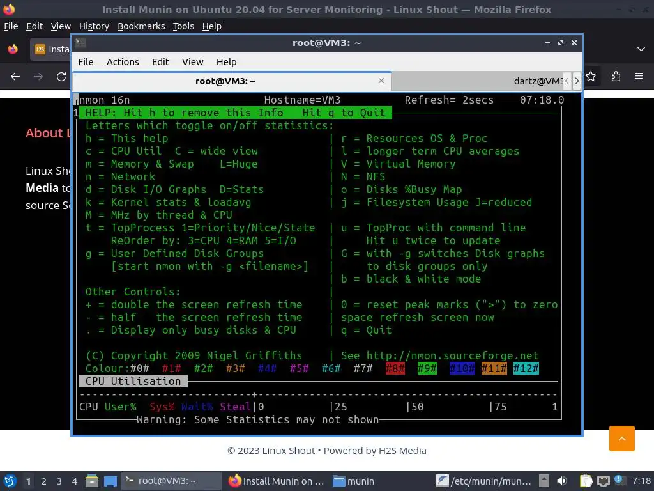Activate root@VM3 terminal taskbar entry
The height and width of the screenshot is (491, 654).
click(171, 481)
